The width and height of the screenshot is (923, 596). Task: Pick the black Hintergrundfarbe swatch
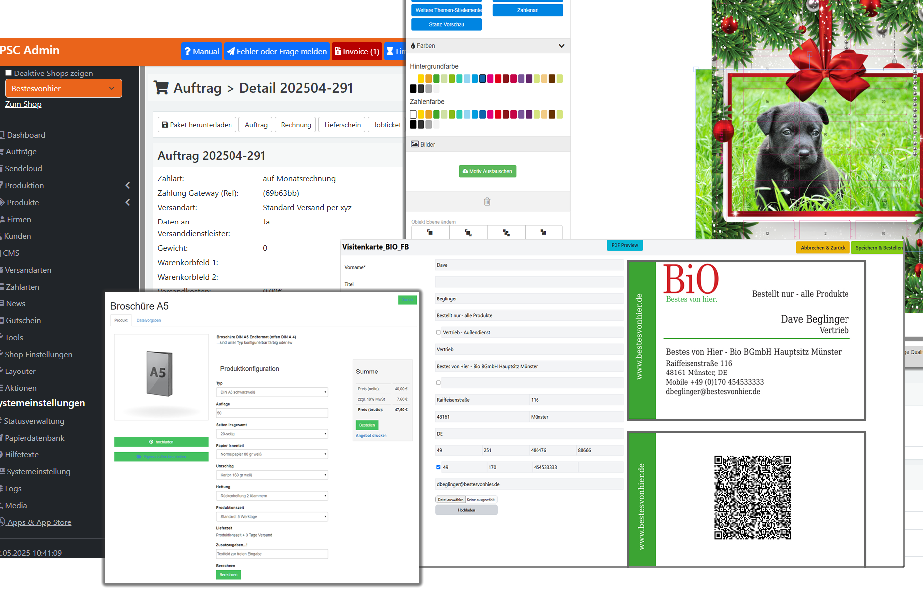[x=413, y=89]
